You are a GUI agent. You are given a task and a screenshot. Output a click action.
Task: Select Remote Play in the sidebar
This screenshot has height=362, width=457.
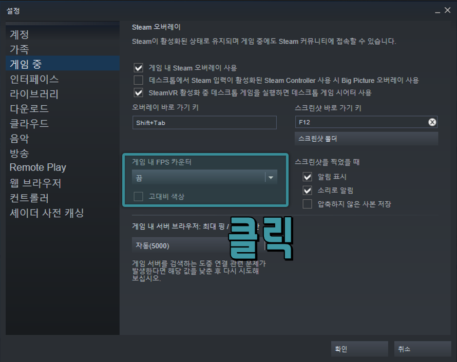pos(37,167)
